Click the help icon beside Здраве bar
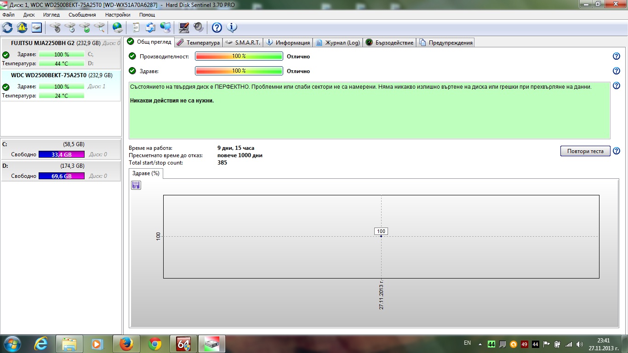628x353 pixels. (x=617, y=71)
